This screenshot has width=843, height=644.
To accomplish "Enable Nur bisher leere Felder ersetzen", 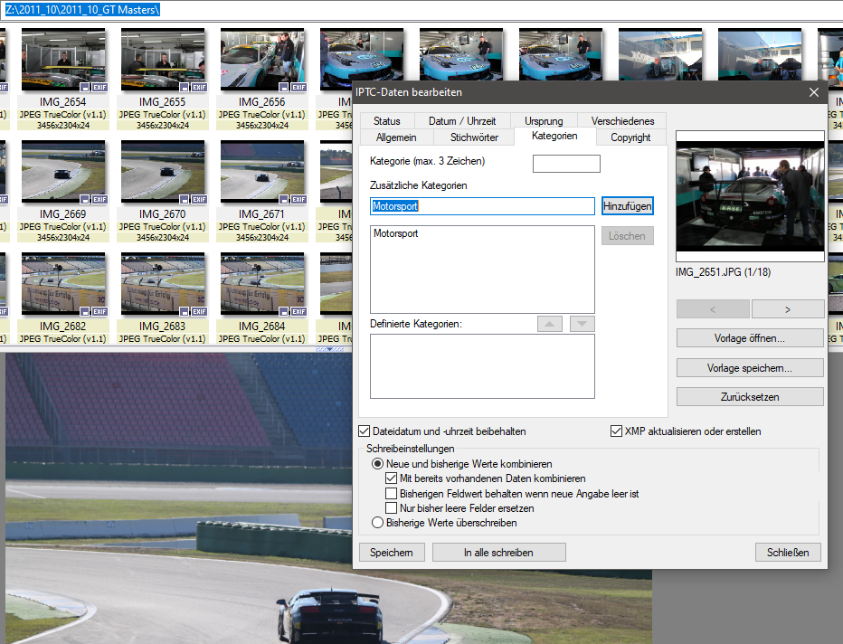I will pos(392,508).
